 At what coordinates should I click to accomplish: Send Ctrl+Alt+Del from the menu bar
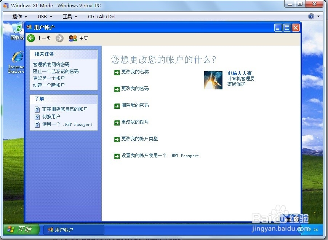pyautogui.click(x=101, y=16)
